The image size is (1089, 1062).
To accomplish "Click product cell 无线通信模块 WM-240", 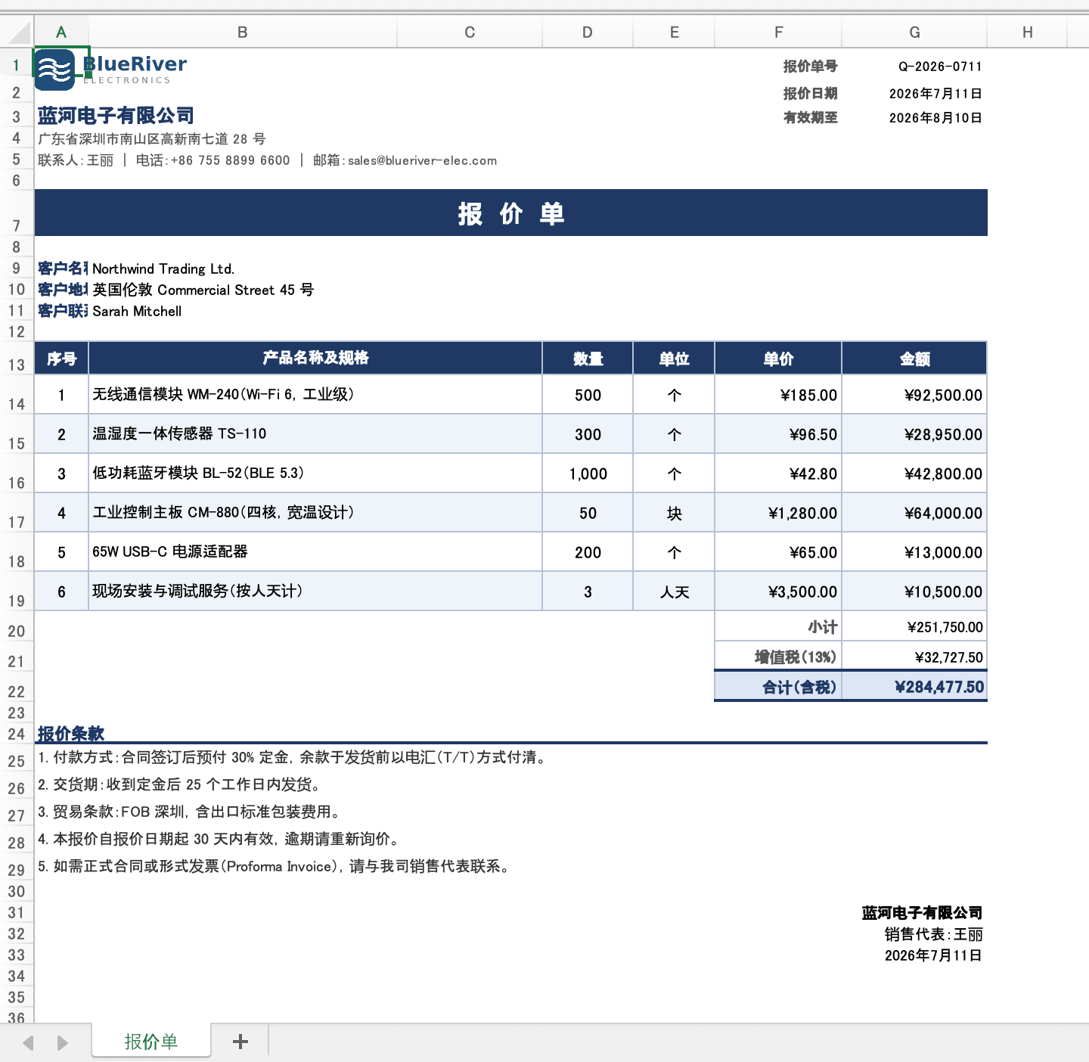I will coord(315,394).
